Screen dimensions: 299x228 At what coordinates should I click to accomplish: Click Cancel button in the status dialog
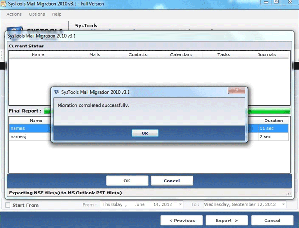172,181
